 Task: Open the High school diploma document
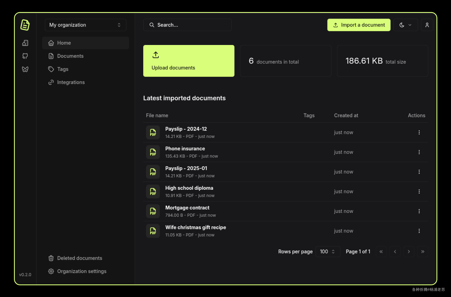tap(189, 188)
